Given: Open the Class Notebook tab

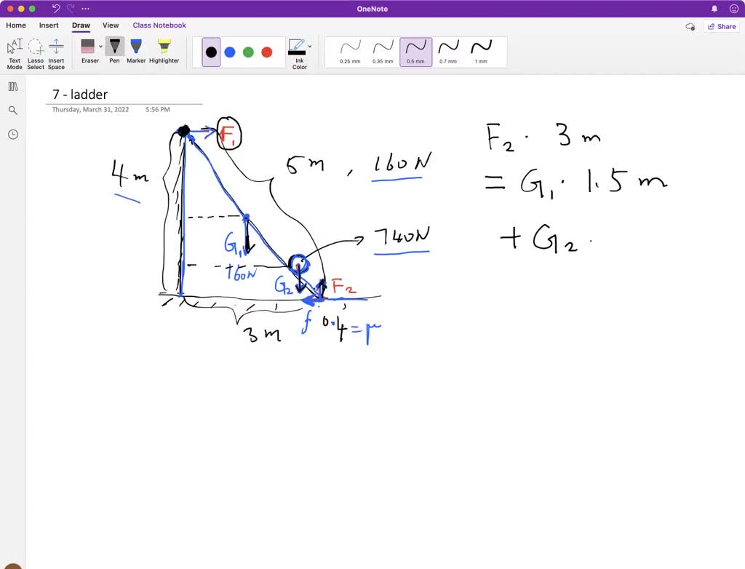Looking at the screenshot, I should click(159, 25).
